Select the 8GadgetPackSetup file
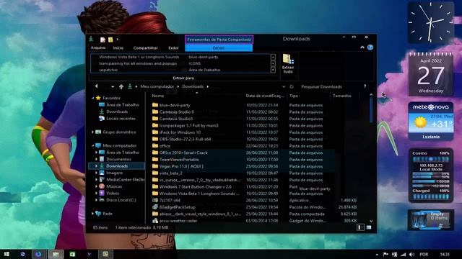462x259 pixels. (x=177, y=207)
